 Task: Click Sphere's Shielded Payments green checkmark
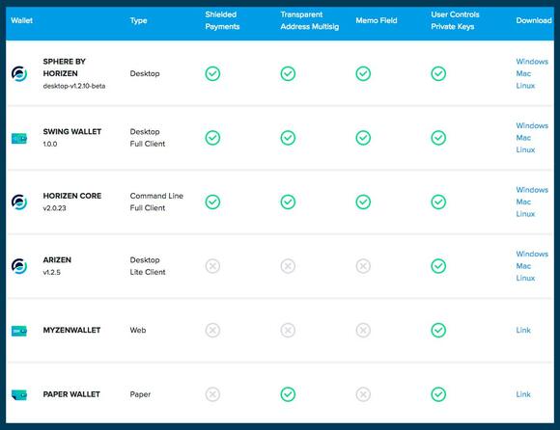pos(212,74)
